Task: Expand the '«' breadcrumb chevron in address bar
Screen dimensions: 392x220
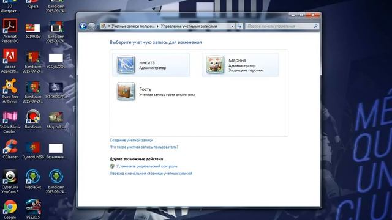Action: [109, 26]
